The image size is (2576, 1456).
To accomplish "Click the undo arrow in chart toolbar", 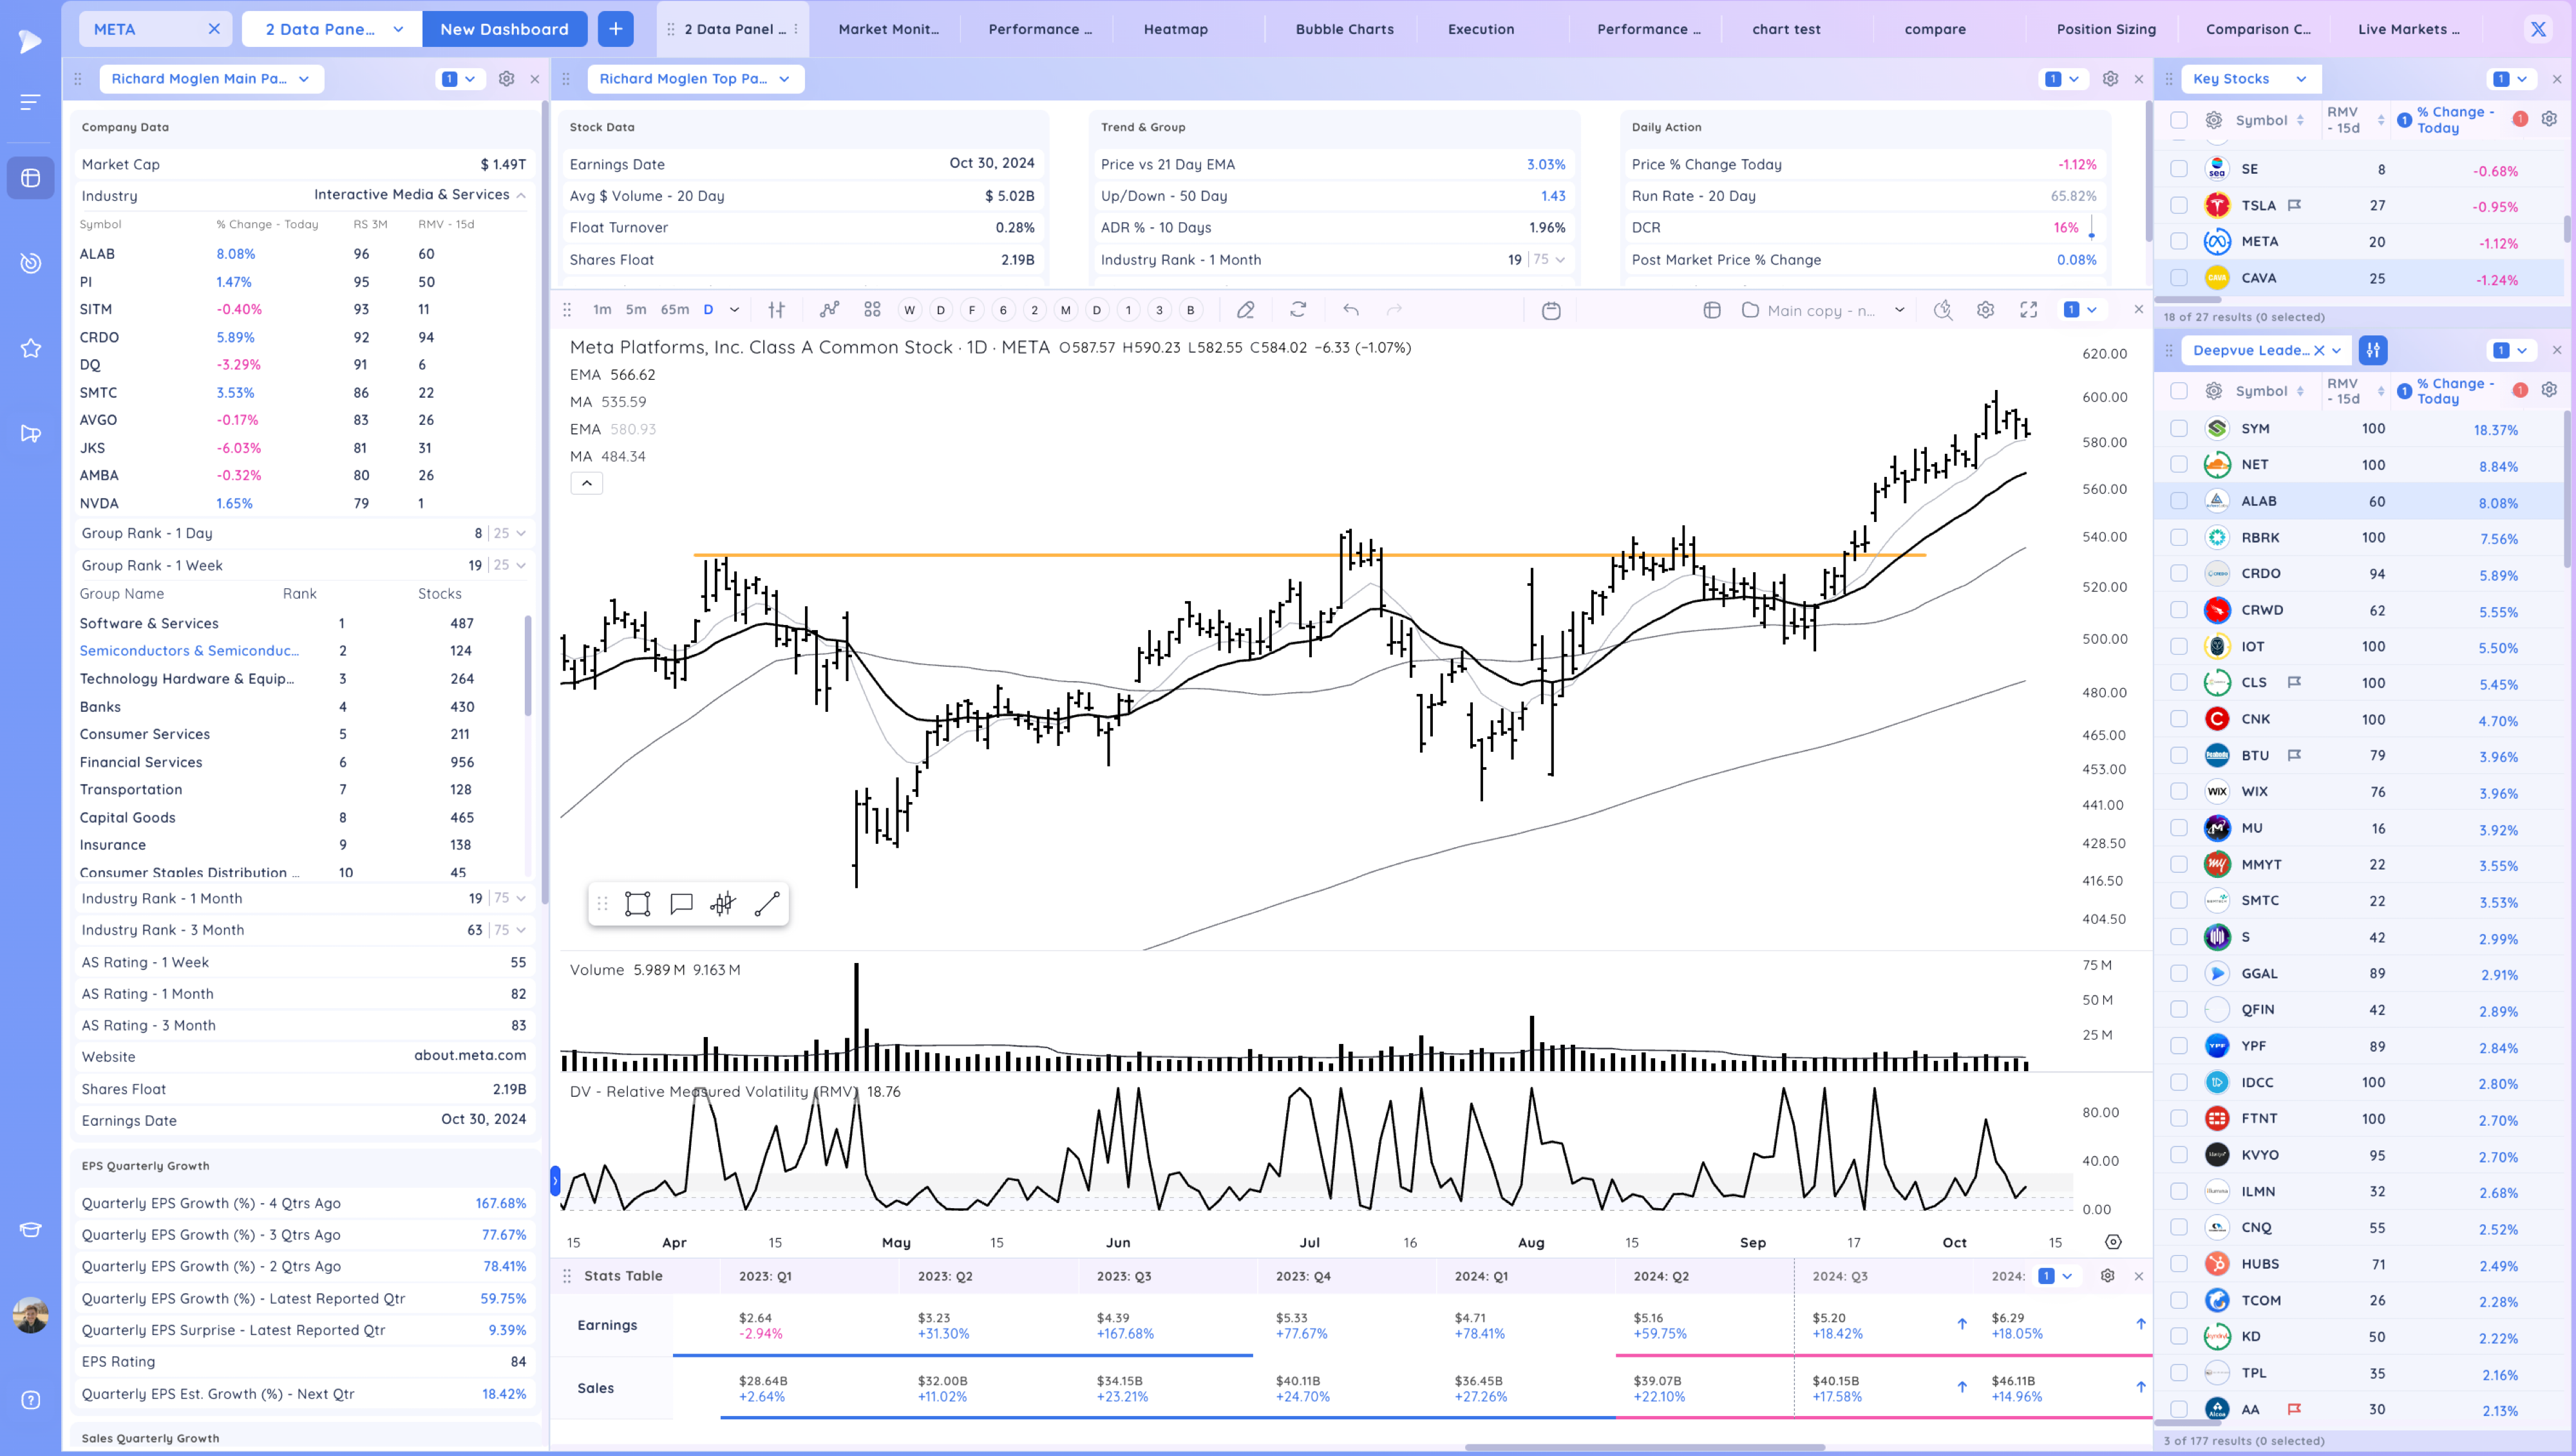I will point(1350,310).
